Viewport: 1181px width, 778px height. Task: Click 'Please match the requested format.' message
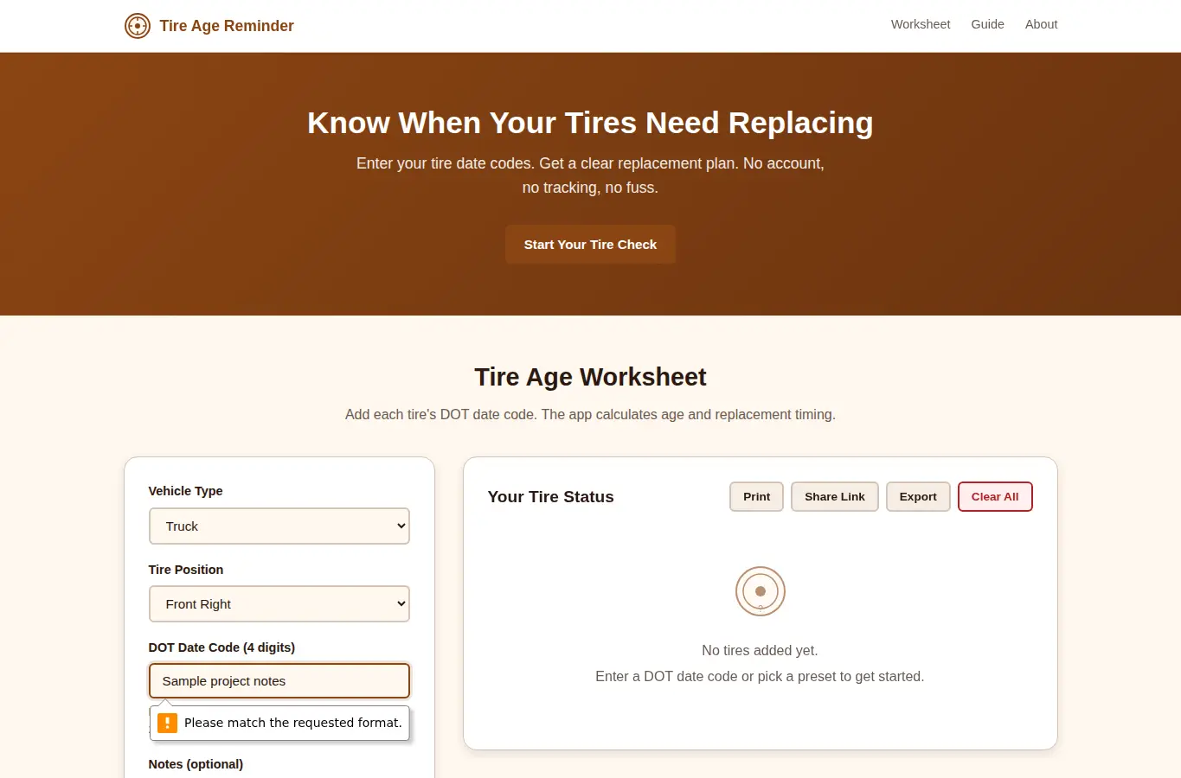[x=293, y=723]
